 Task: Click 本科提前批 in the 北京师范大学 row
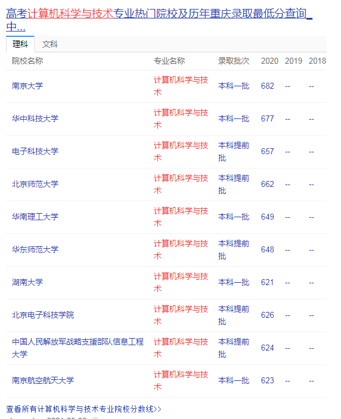pyautogui.click(x=234, y=184)
